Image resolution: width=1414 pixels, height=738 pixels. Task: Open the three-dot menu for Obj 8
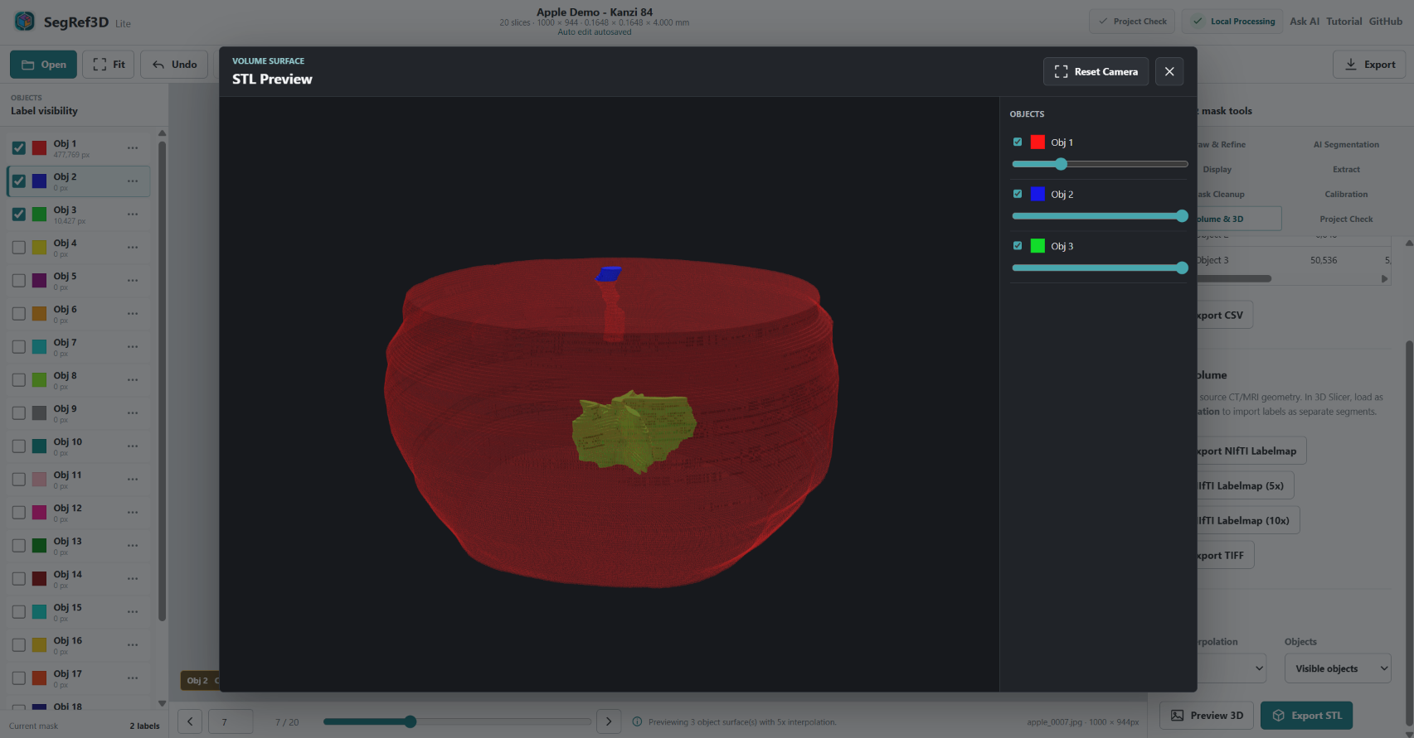click(133, 379)
